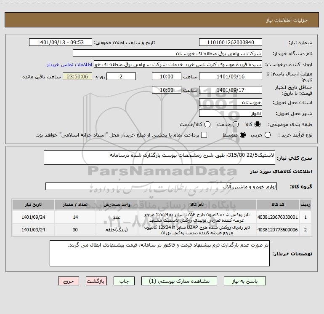Select the خدمت radio button

coord(236,124)
